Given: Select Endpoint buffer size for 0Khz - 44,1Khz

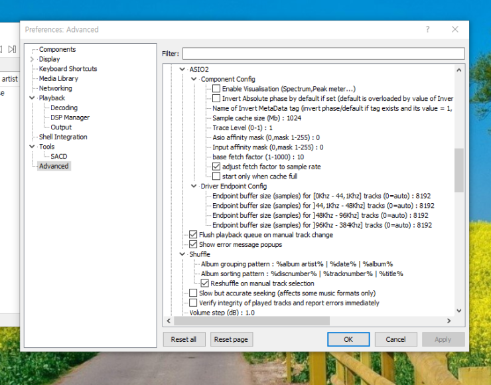Looking at the screenshot, I should tap(321, 196).
